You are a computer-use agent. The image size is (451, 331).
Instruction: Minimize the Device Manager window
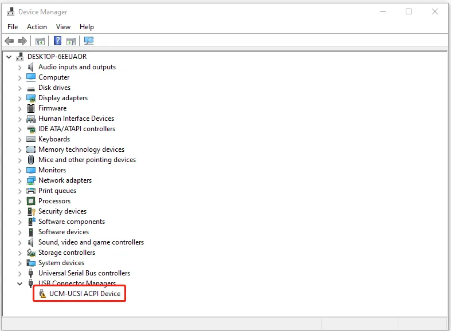click(383, 11)
